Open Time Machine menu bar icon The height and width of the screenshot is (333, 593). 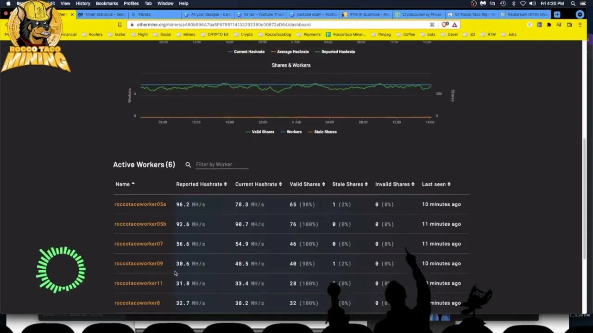[503, 3]
